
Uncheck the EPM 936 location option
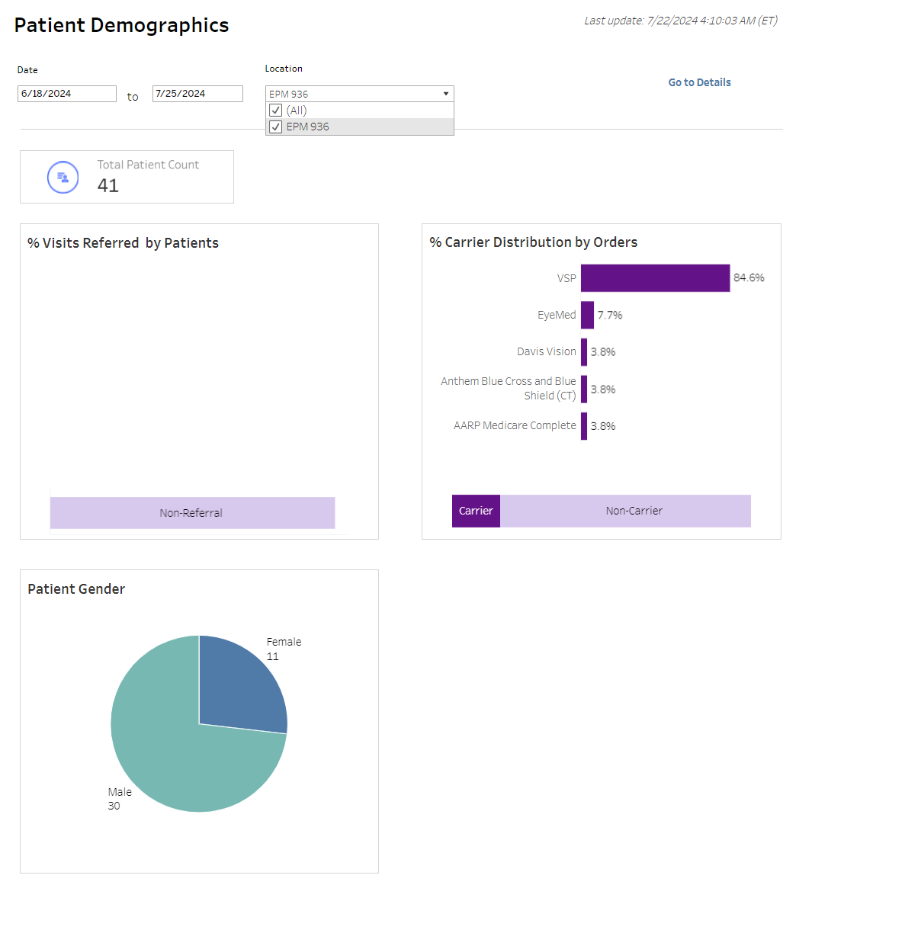click(x=275, y=127)
